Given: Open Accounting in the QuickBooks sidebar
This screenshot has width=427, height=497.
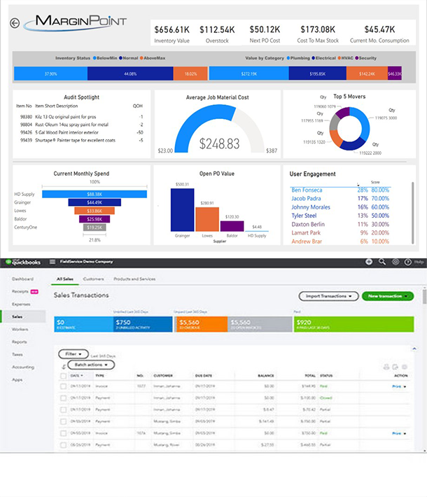Looking at the screenshot, I should click(23, 367).
